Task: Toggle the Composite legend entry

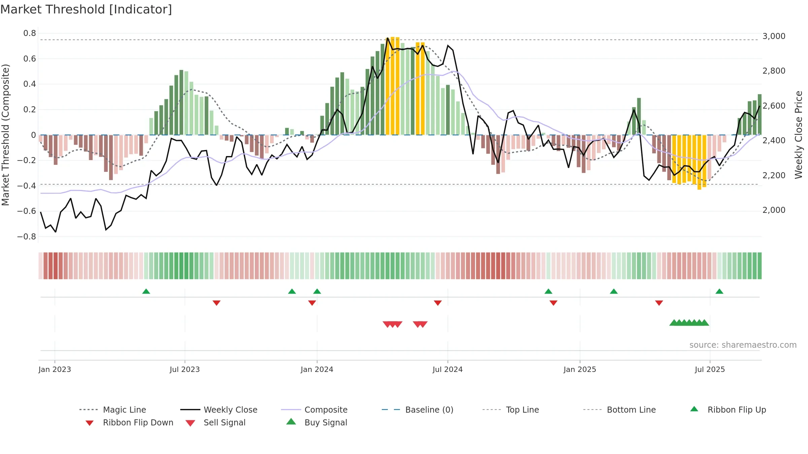Action: click(314, 410)
